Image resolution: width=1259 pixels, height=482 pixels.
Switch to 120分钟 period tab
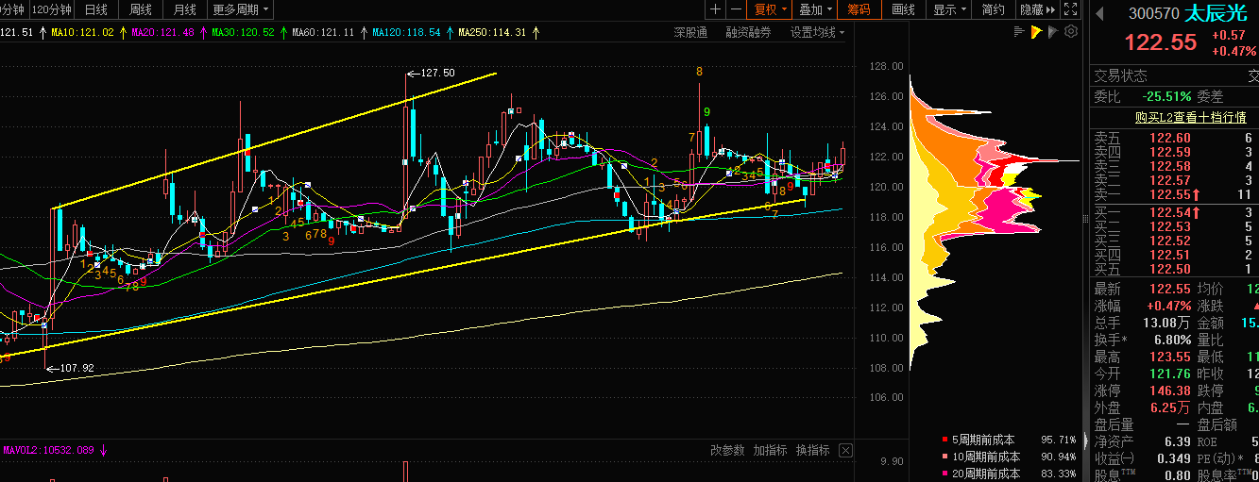51,9
